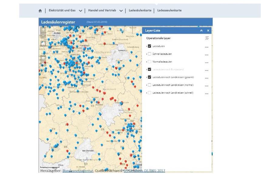Expand Ladesäulen nach Bundesland arrow
Image resolution: width=261 pixels, height=174 pixels.
(147, 70)
